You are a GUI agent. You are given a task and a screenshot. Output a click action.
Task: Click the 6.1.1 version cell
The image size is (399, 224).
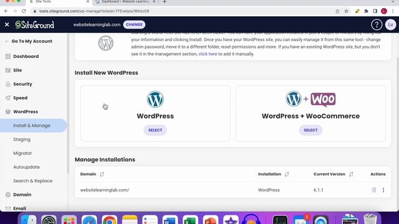(318, 190)
